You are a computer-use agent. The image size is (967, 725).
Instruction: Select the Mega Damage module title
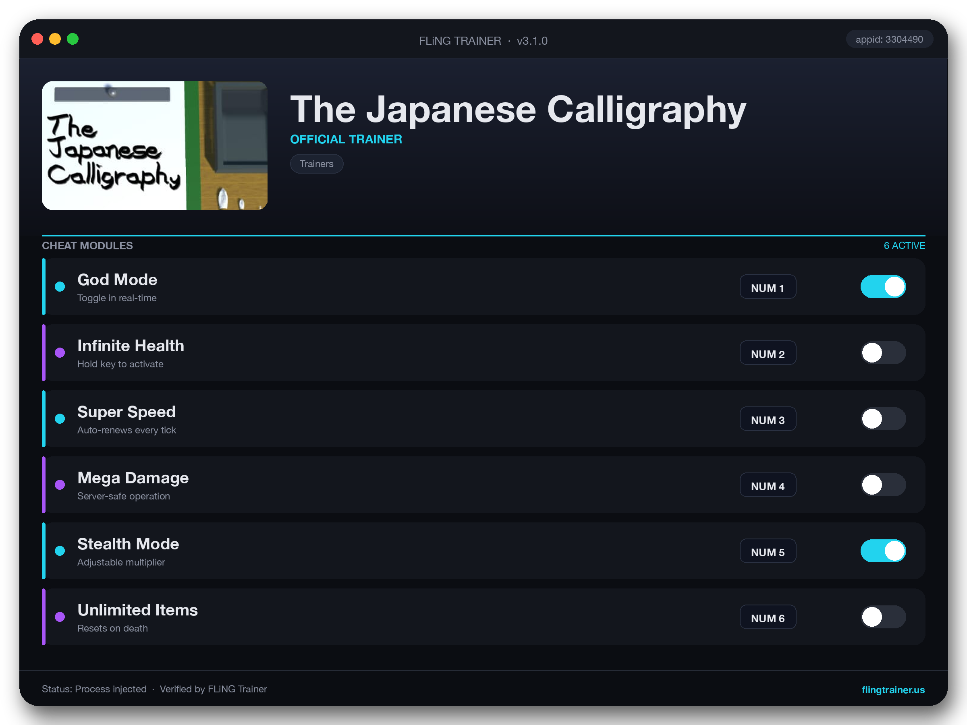click(133, 478)
